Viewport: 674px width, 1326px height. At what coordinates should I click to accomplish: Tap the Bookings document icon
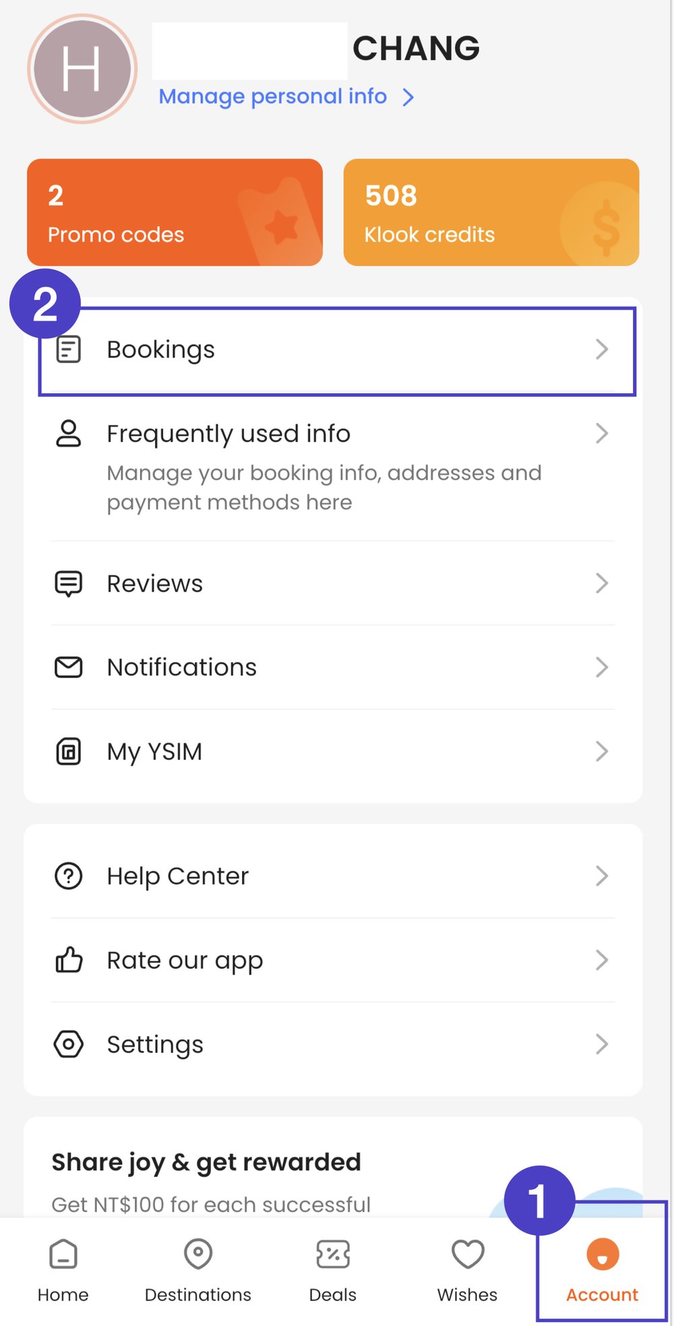click(68, 349)
